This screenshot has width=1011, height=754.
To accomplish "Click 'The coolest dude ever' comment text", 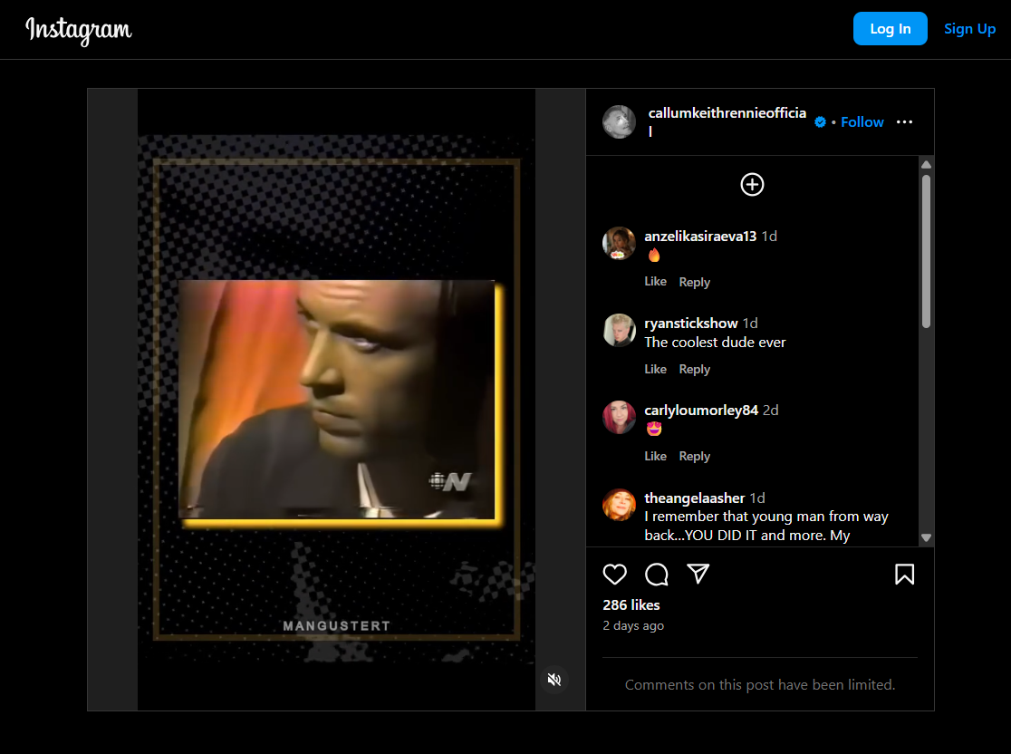I will click(x=715, y=343).
